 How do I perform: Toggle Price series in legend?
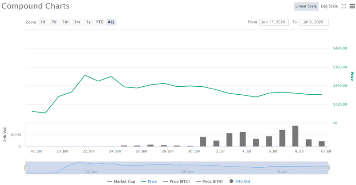[149, 181]
